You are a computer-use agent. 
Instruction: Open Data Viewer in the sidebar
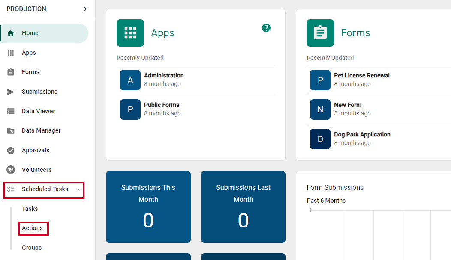tap(38, 111)
